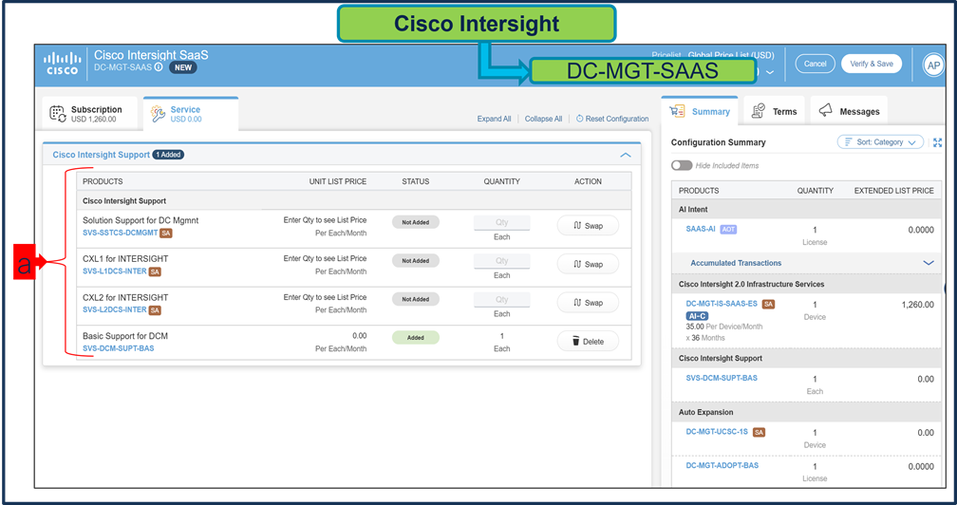
Task: Click the Cancel button
Action: pos(815,64)
